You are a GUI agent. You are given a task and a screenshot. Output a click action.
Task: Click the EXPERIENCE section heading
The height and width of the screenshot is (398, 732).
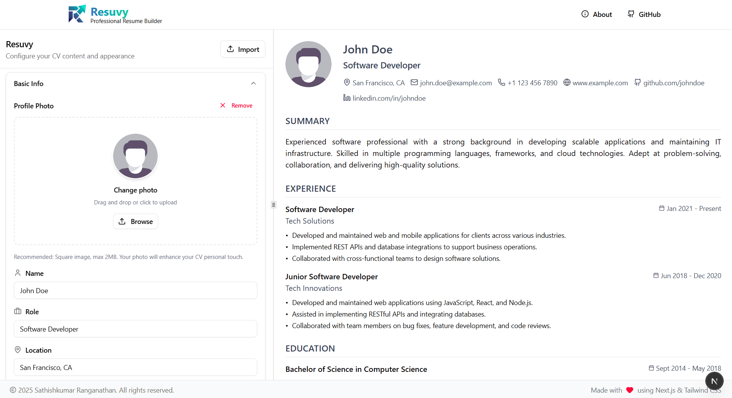tap(311, 189)
